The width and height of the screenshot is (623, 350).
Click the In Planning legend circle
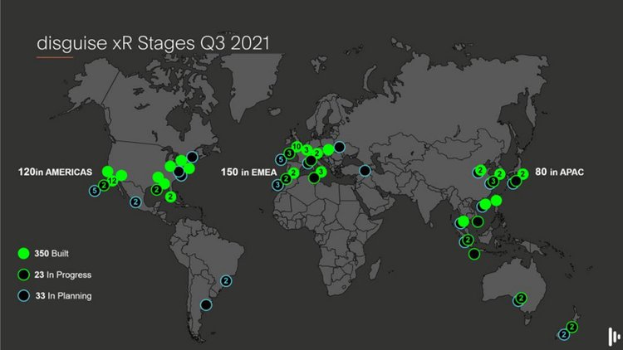pyautogui.click(x=24, y=295)
